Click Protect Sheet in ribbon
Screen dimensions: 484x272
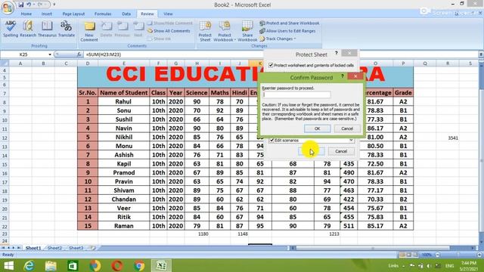pos(205,32)
